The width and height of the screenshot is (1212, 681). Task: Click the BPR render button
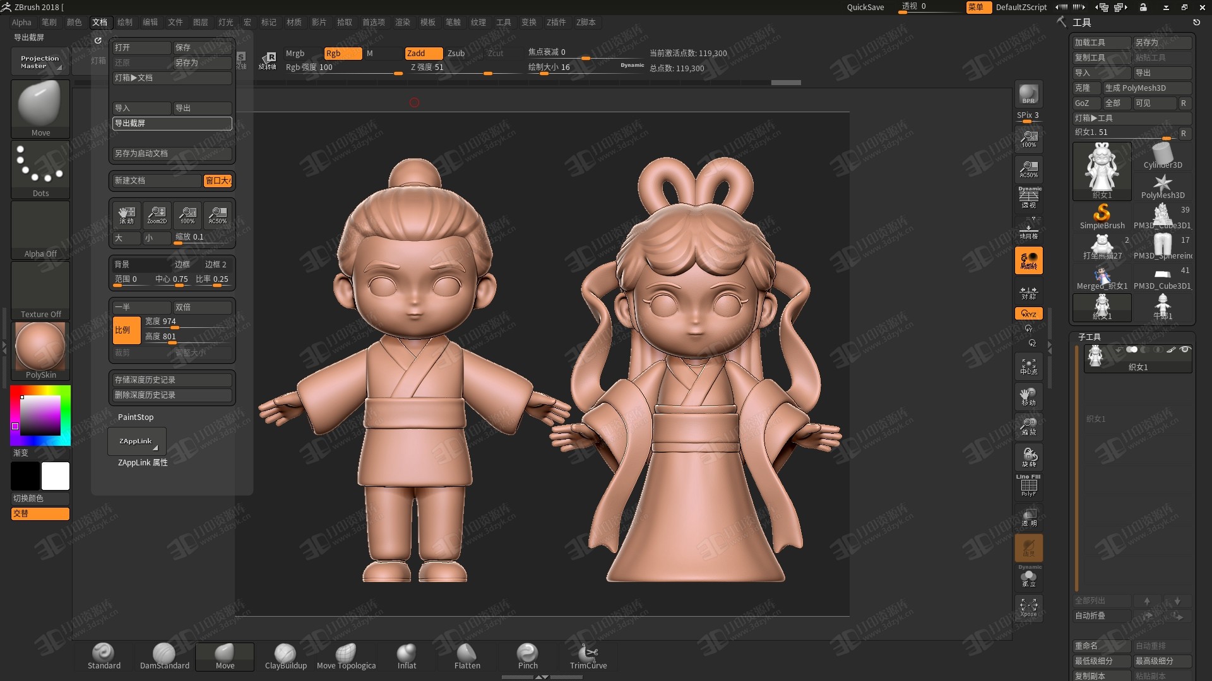pyautogui.click(x=1028, y=94)
